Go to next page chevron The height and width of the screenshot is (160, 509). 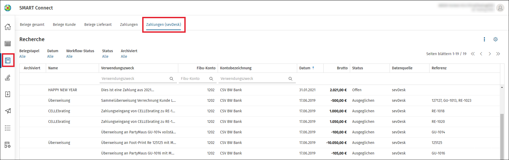[x=490, y=54]
